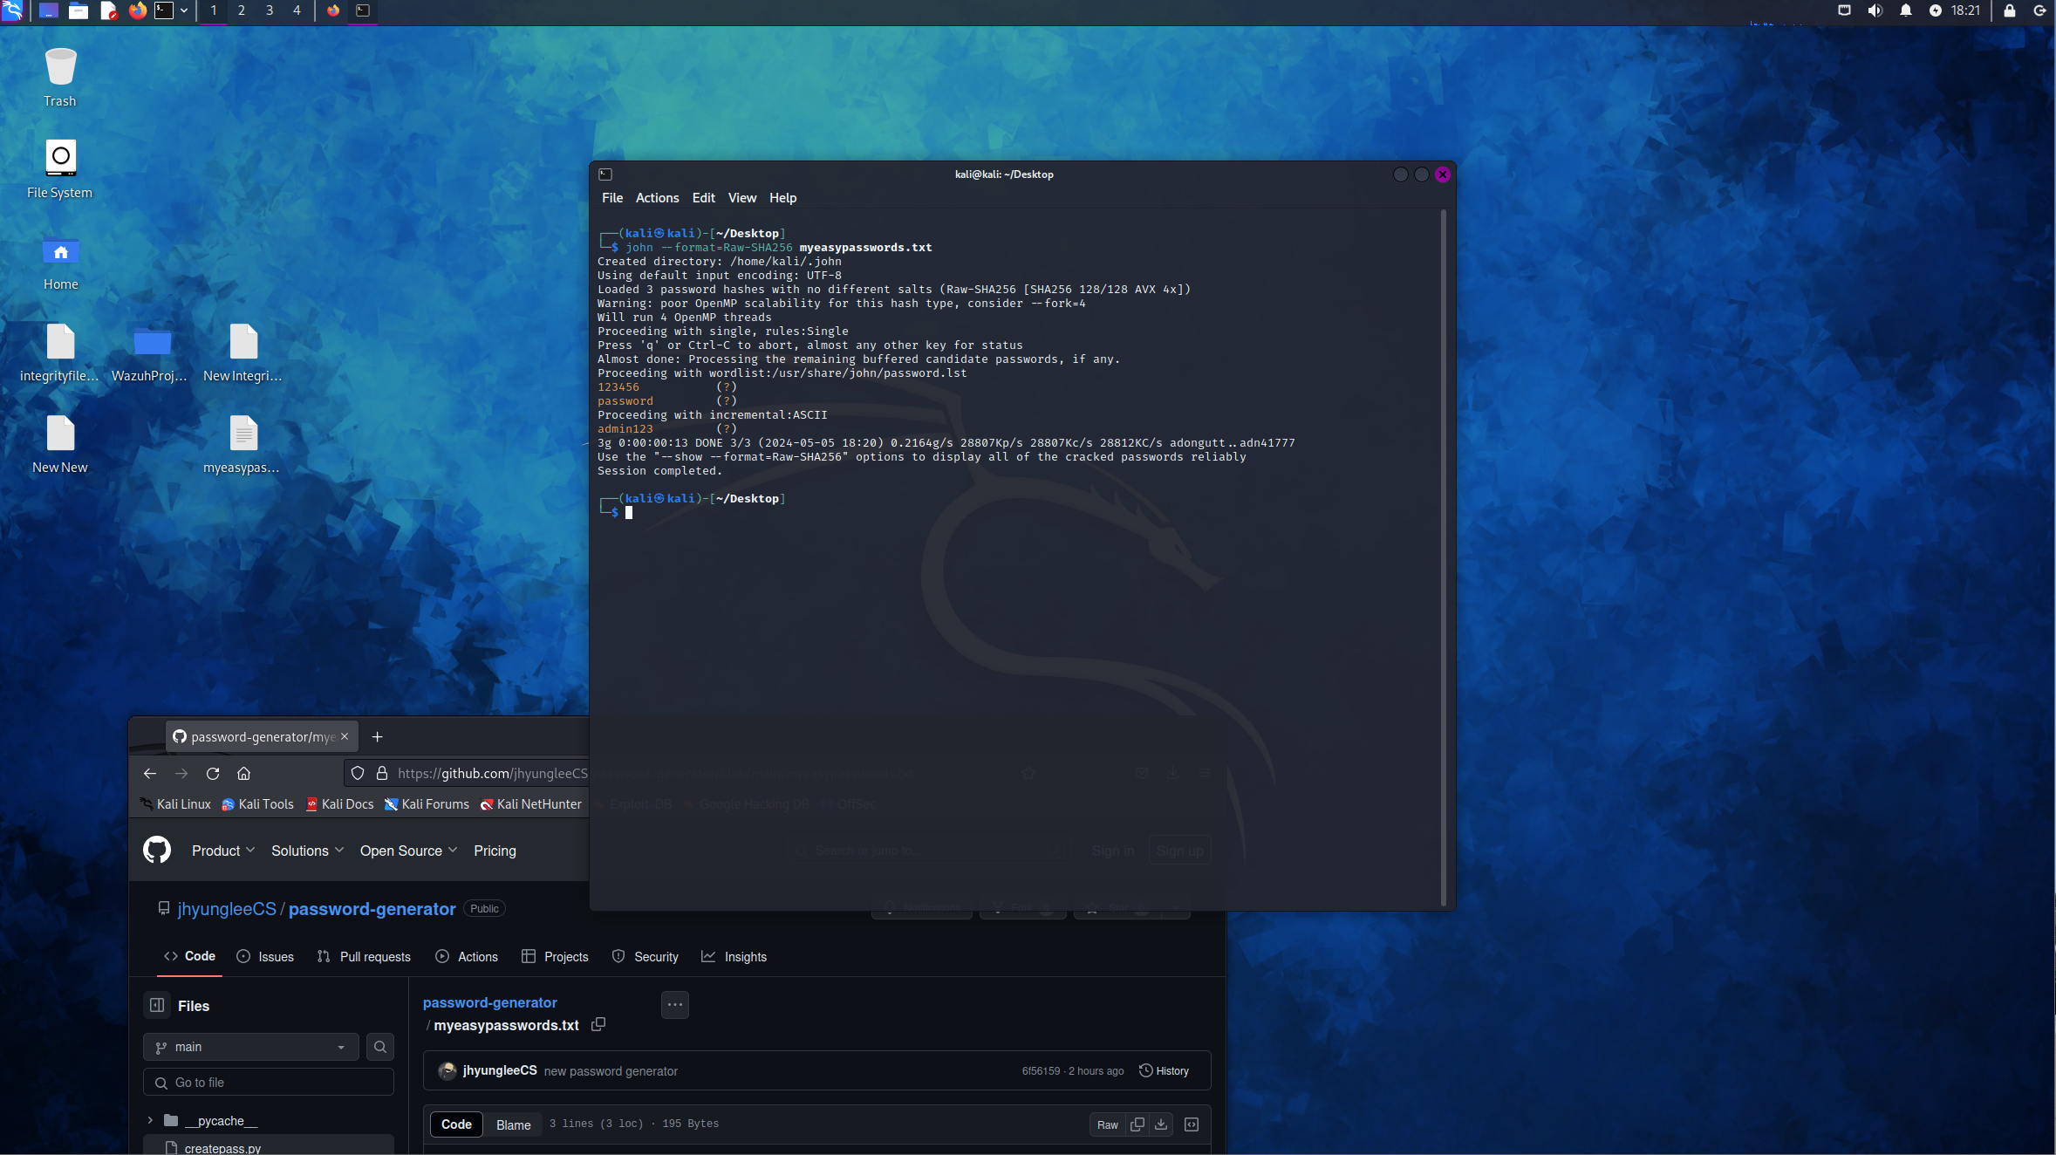This screenshot has height=1155, width=2056.
Task: Switch to Pull requests tab
Action: [364, 957]
